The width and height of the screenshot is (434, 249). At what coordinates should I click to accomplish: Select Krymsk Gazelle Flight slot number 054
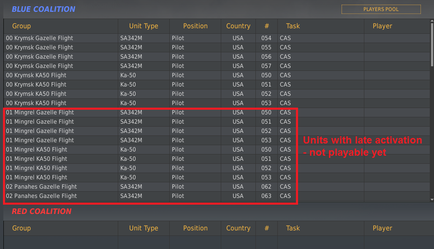point(217,38)
